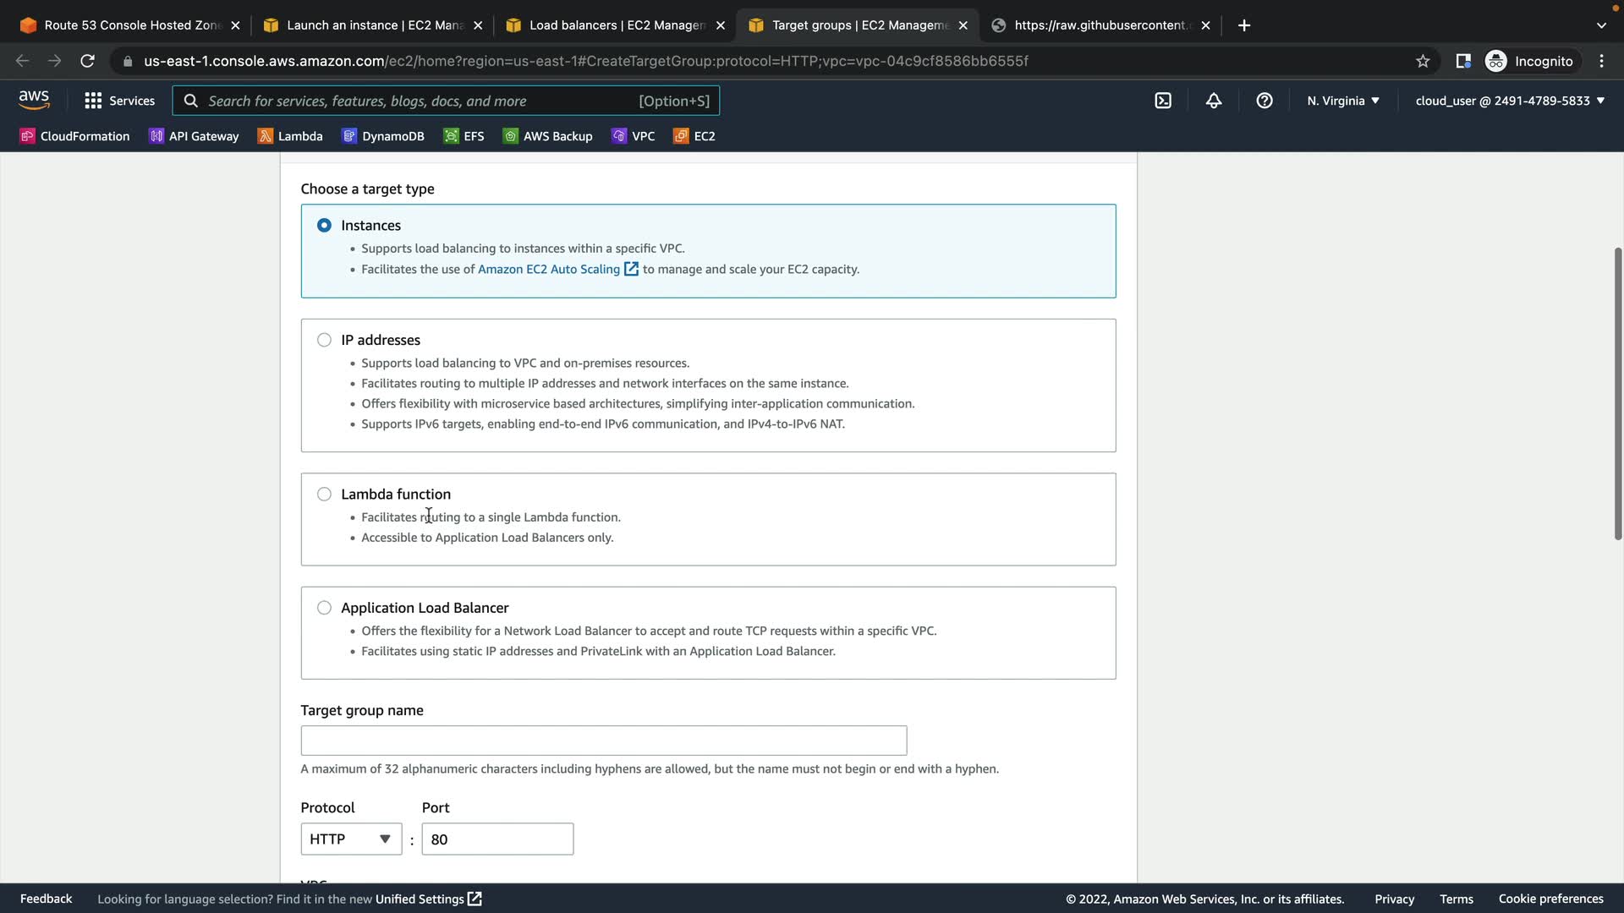This screenshot has height=913, width=1624.
Task: Select the Lambda function target type
Action: click(324, 494)
